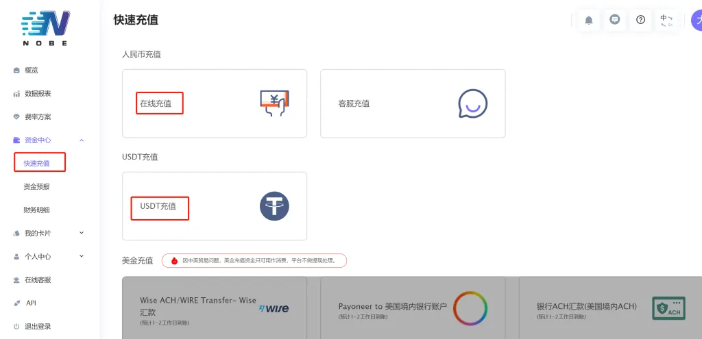Click the 数据报表 chart icon
The image size is (702, 339).
pos(16,94)
